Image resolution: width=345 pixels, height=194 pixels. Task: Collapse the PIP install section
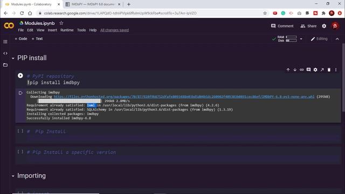point(13,58)
